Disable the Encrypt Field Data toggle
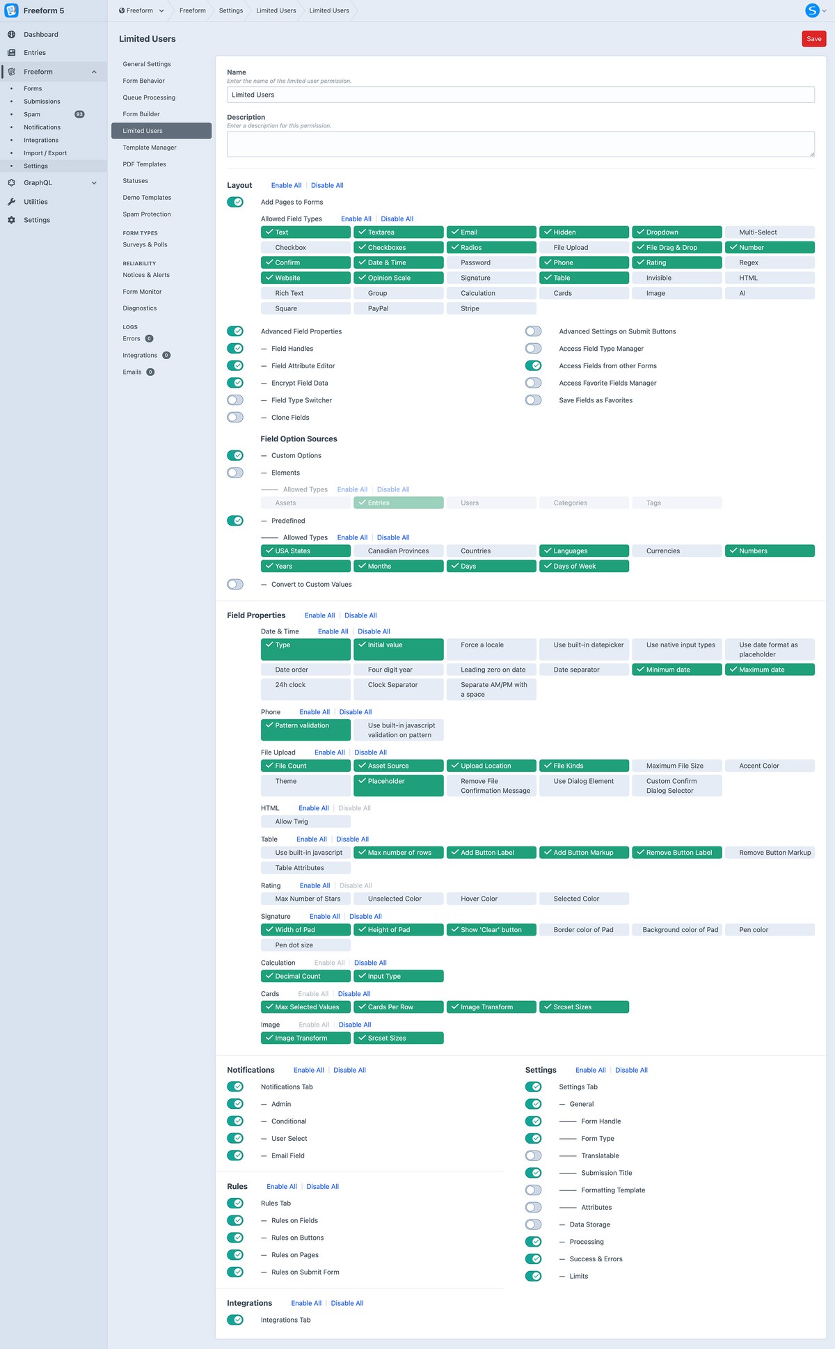Viewport: 835px width, 1349px height. coord(235,383)
